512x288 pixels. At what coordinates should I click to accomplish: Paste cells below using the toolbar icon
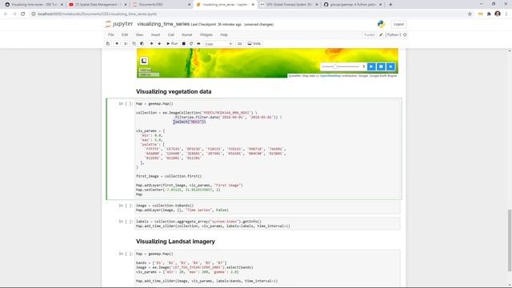click(142, 43)
